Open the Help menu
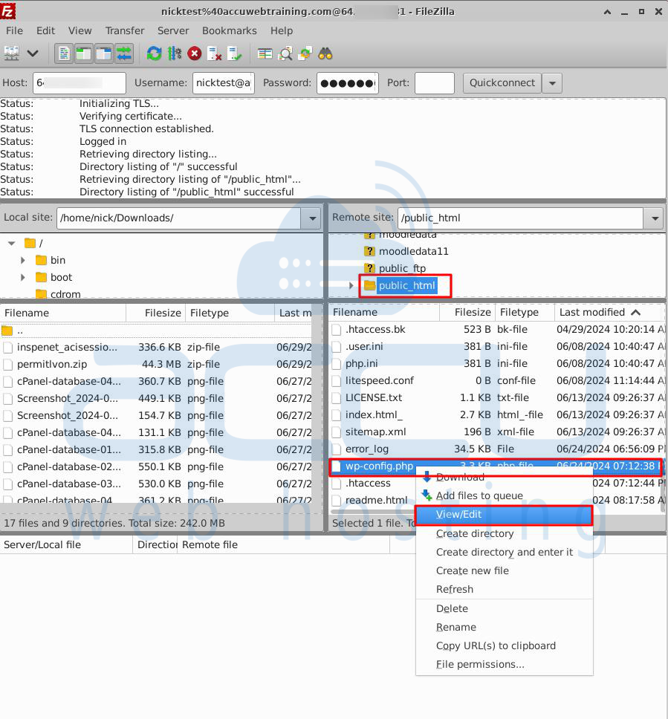 pyautogui.click(x=281, y=30)
